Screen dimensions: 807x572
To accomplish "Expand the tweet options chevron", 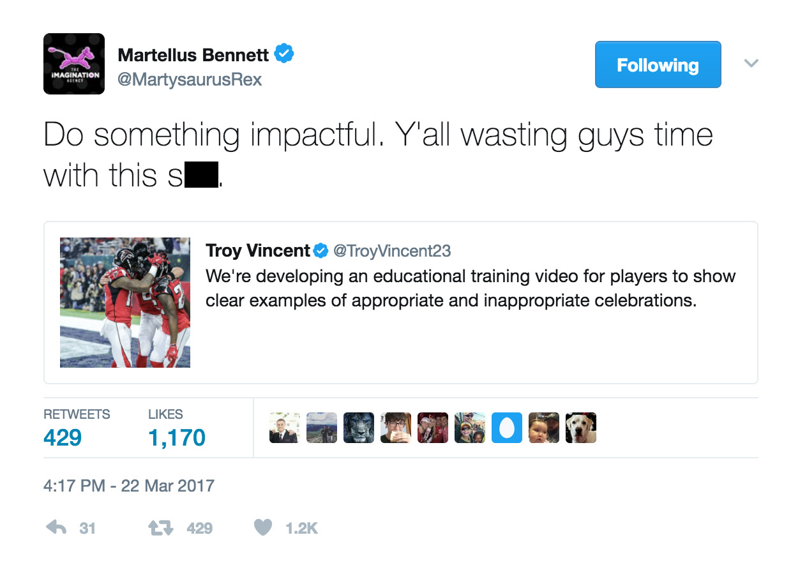I will [751, 63].
